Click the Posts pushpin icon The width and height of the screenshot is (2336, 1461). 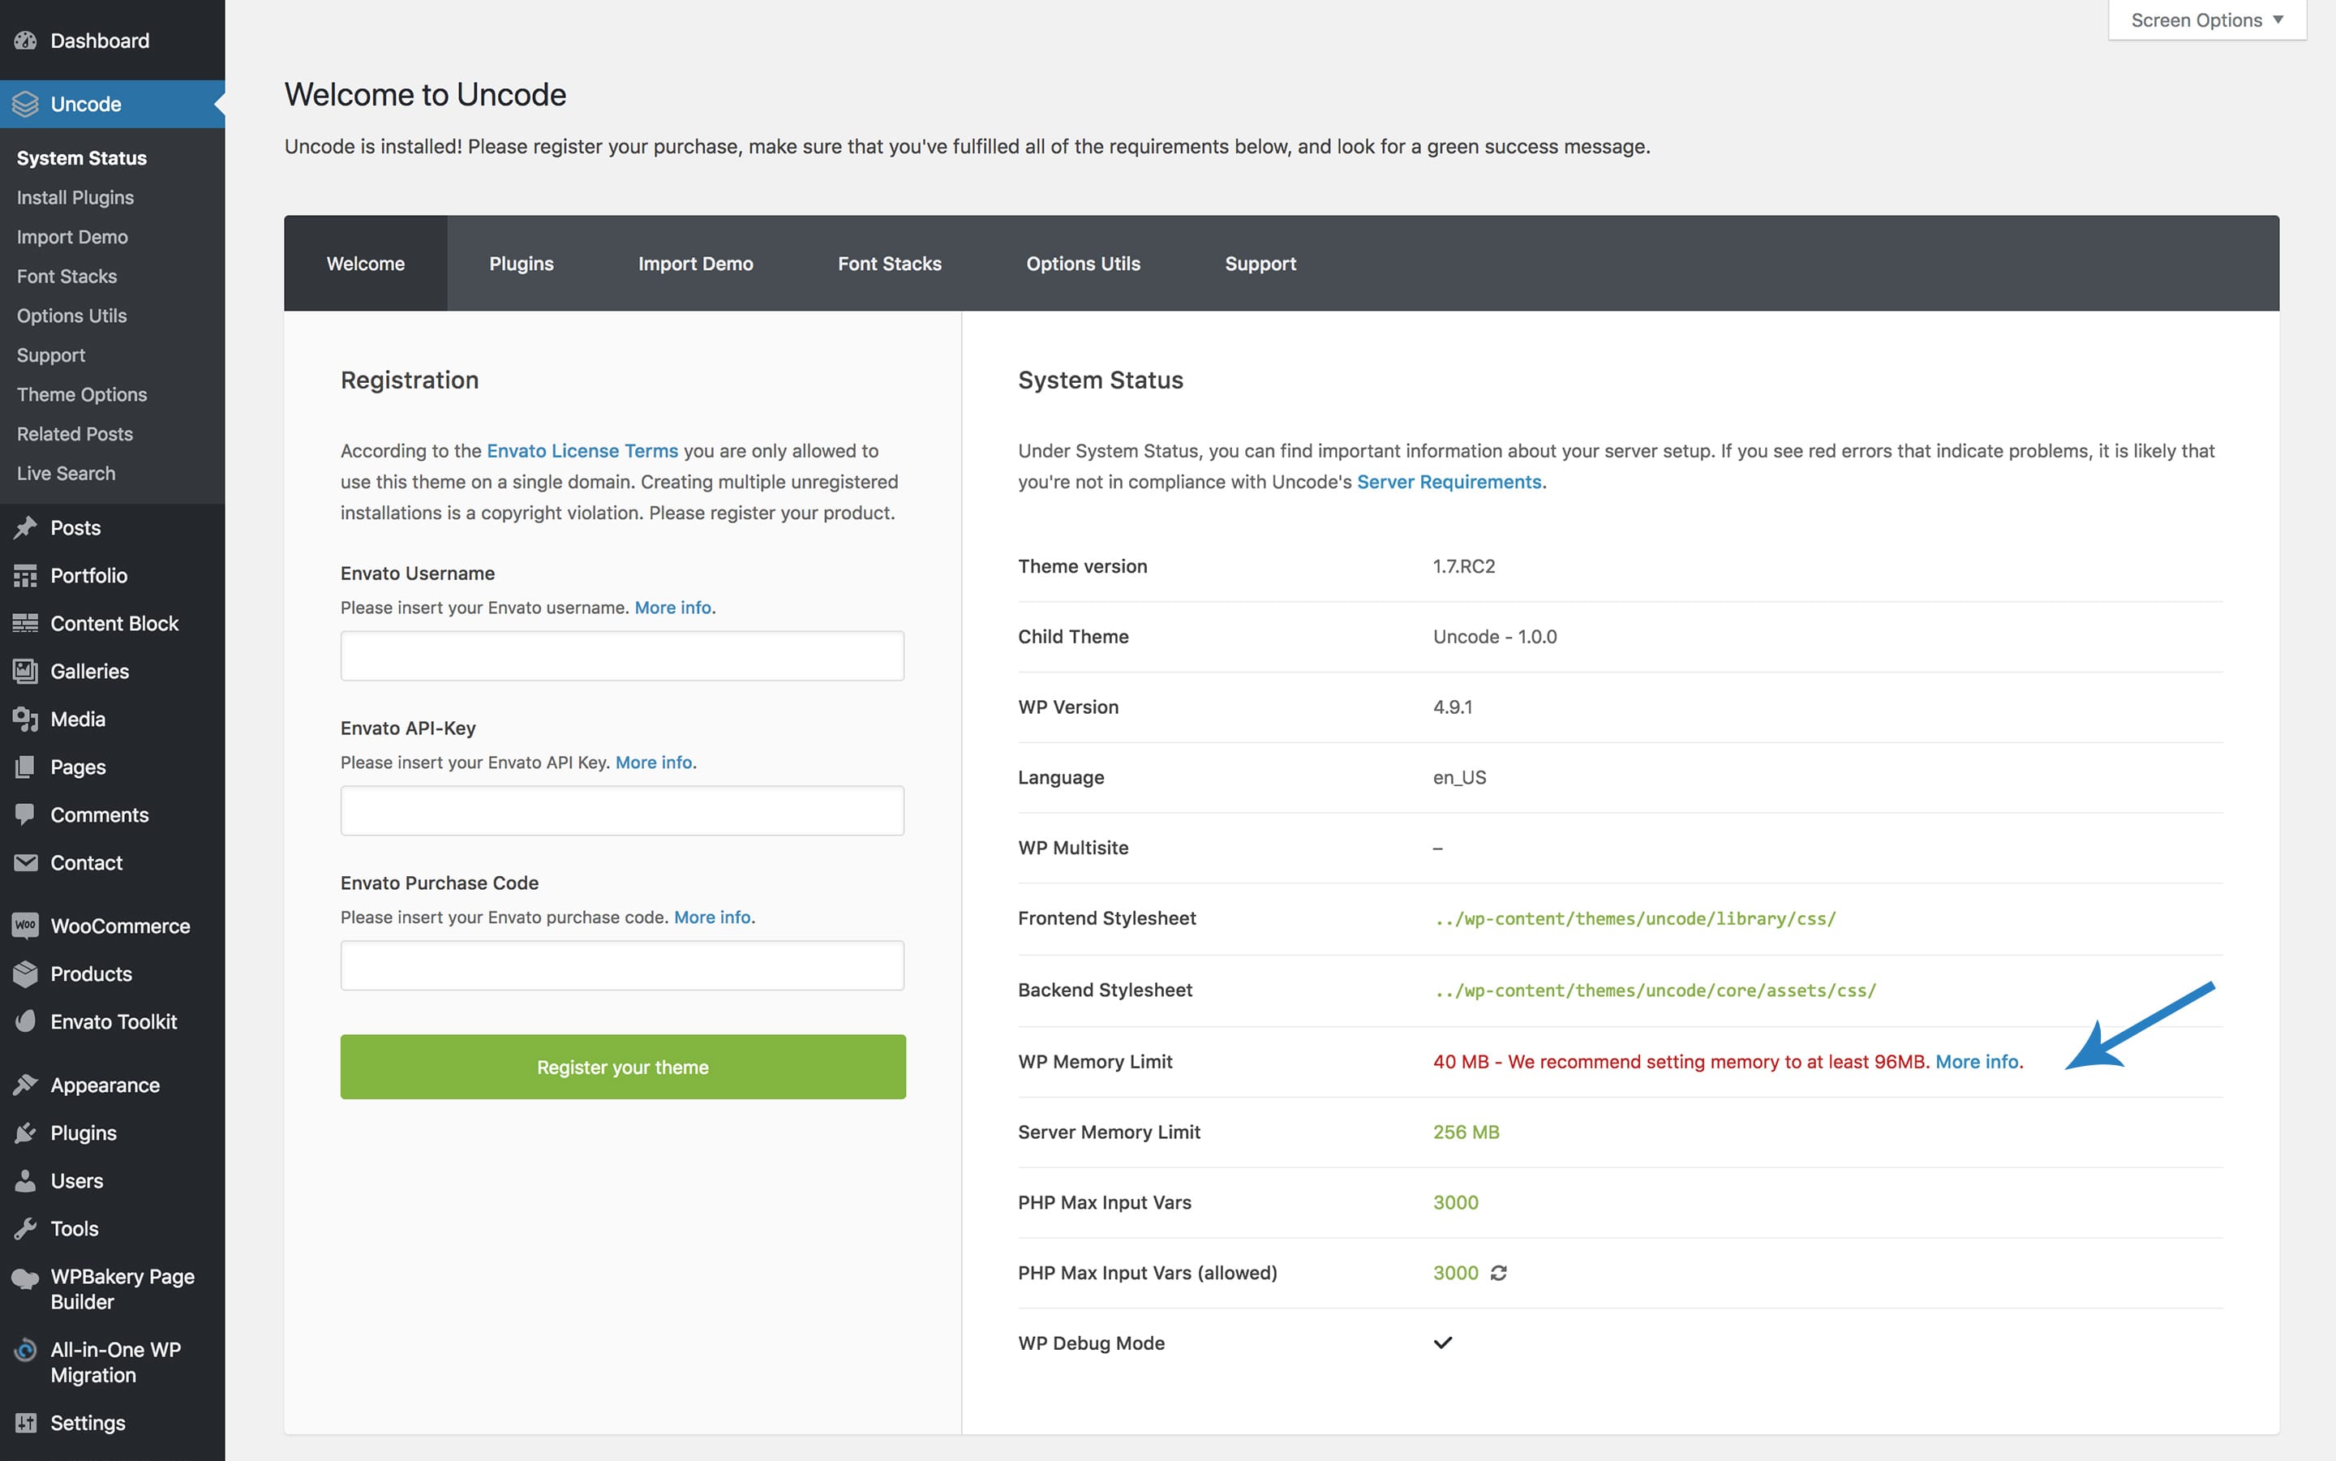click(x=25, y=527)
